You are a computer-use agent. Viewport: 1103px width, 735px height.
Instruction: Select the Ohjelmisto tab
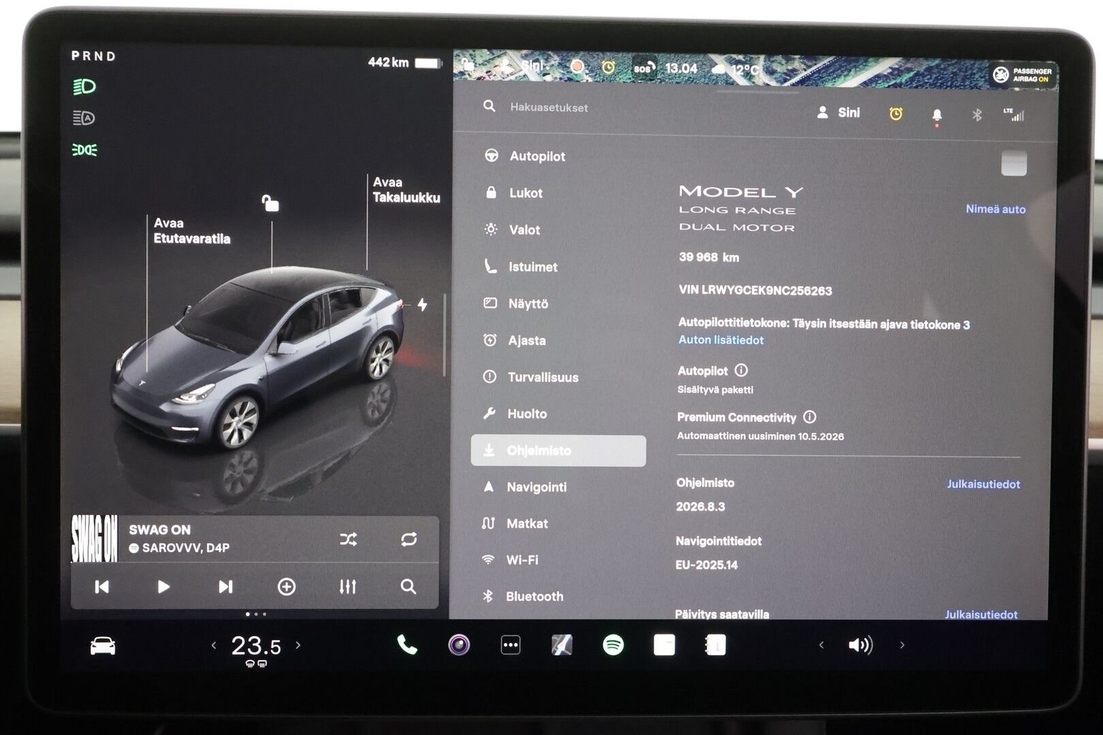[558, 451]
